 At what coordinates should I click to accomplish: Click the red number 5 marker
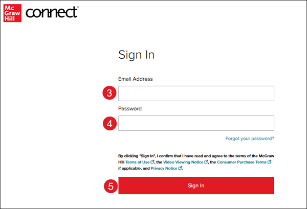point(108,185)
